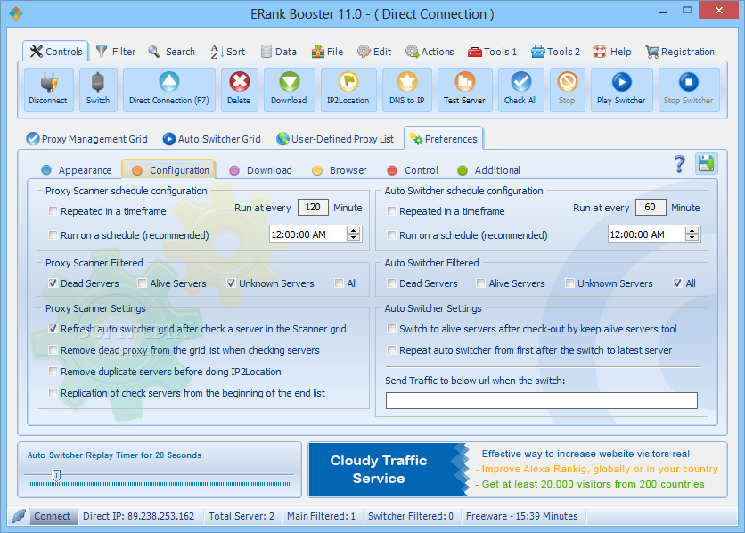Click the orange Stop icon

tap(568, 82)
